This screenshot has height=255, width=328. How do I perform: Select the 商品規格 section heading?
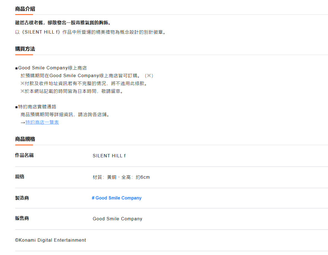point(25,139)
